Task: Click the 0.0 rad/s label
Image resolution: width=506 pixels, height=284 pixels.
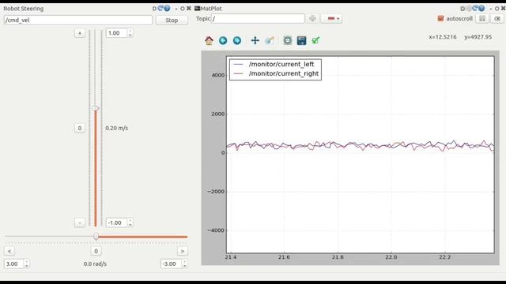Action: 95,263
